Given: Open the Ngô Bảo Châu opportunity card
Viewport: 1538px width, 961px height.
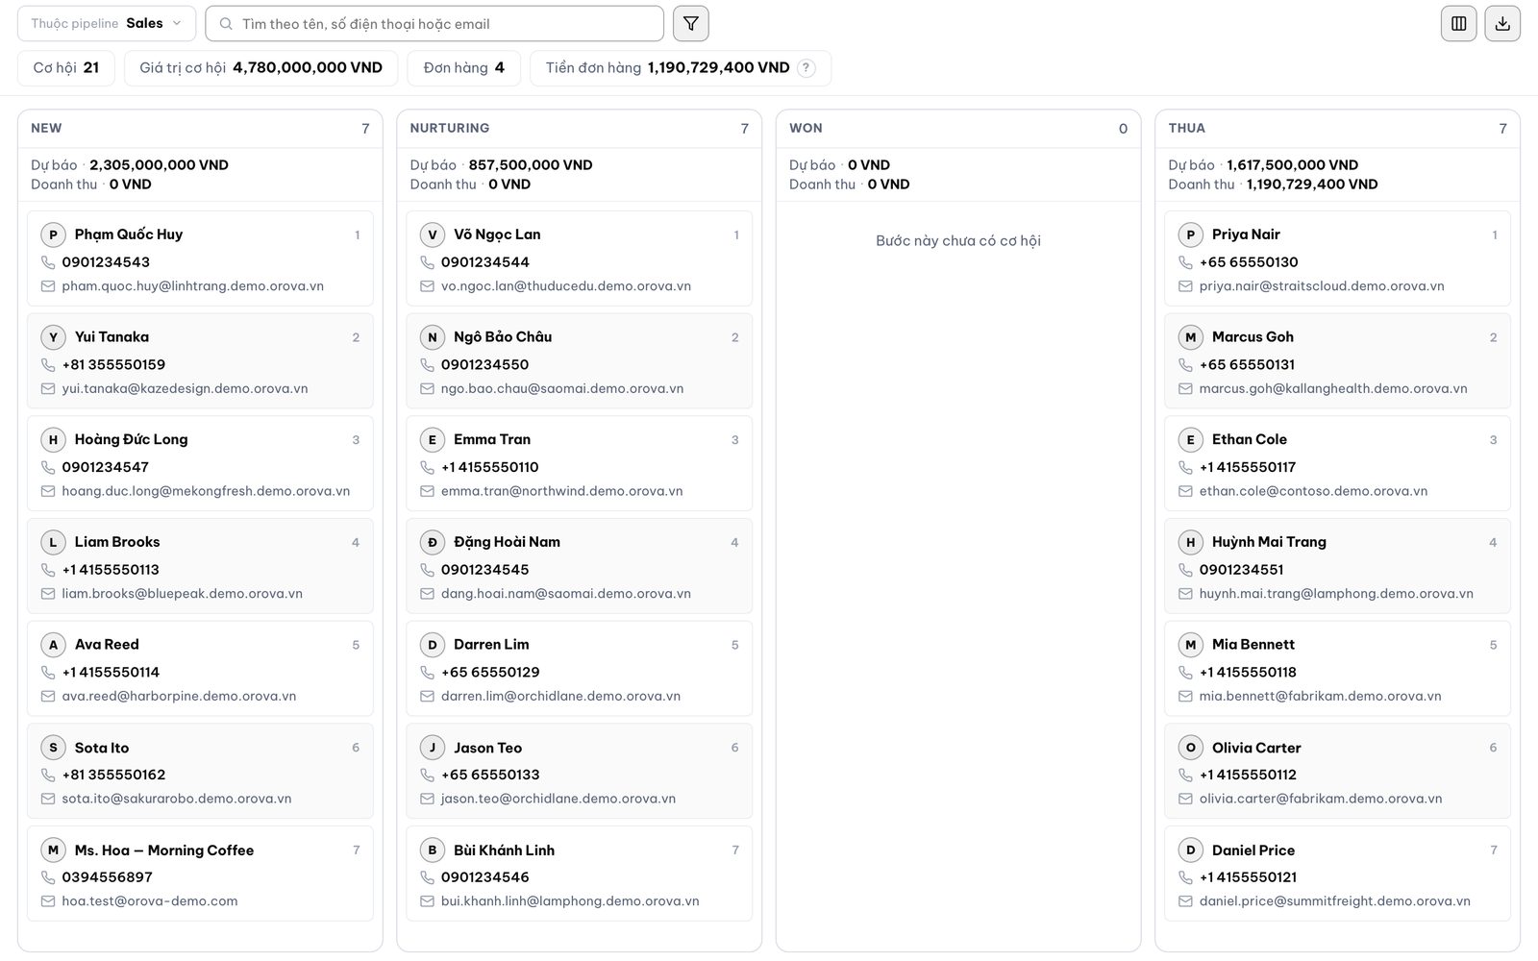Looking at the screenshot, I should [579, 361].
